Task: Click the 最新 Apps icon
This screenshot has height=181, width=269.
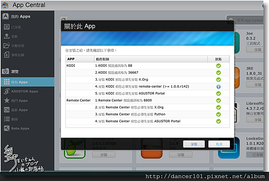Action: click(7, 110)
